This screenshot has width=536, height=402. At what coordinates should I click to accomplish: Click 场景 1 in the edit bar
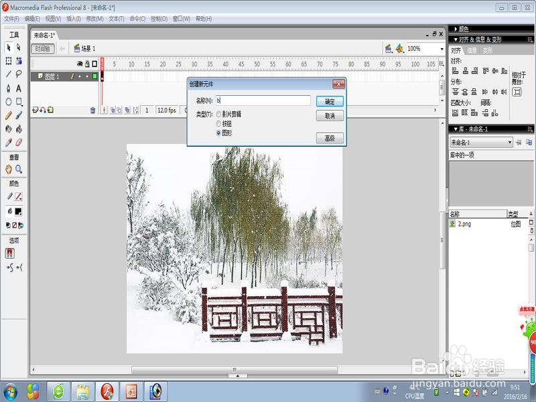85,49
